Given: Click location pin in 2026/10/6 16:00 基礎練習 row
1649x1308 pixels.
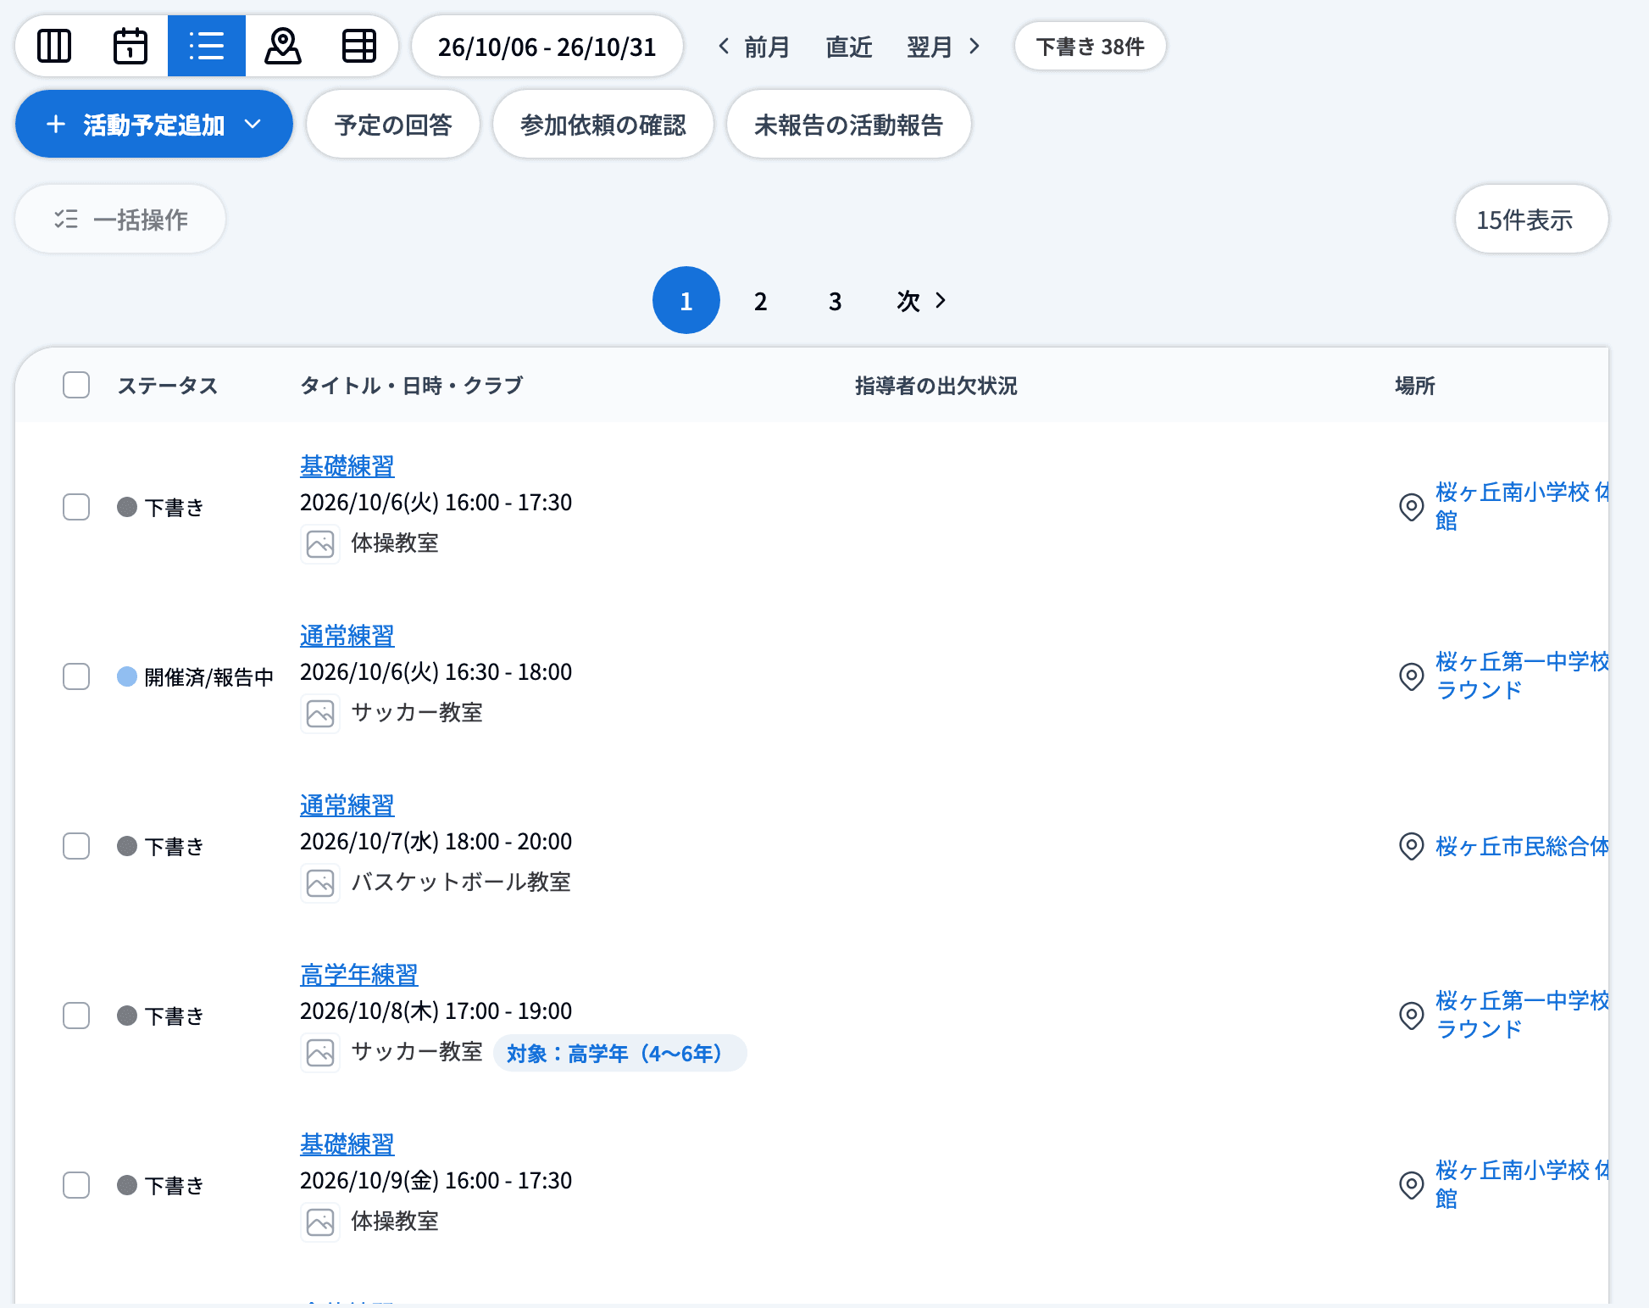Looking at the screenshot, I should 1411,507.
